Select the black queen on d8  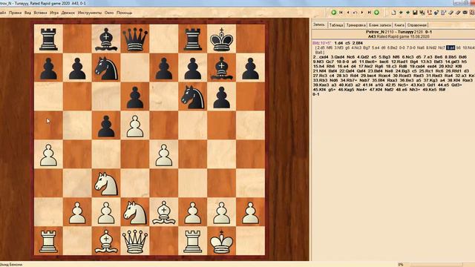coord(135,39)
